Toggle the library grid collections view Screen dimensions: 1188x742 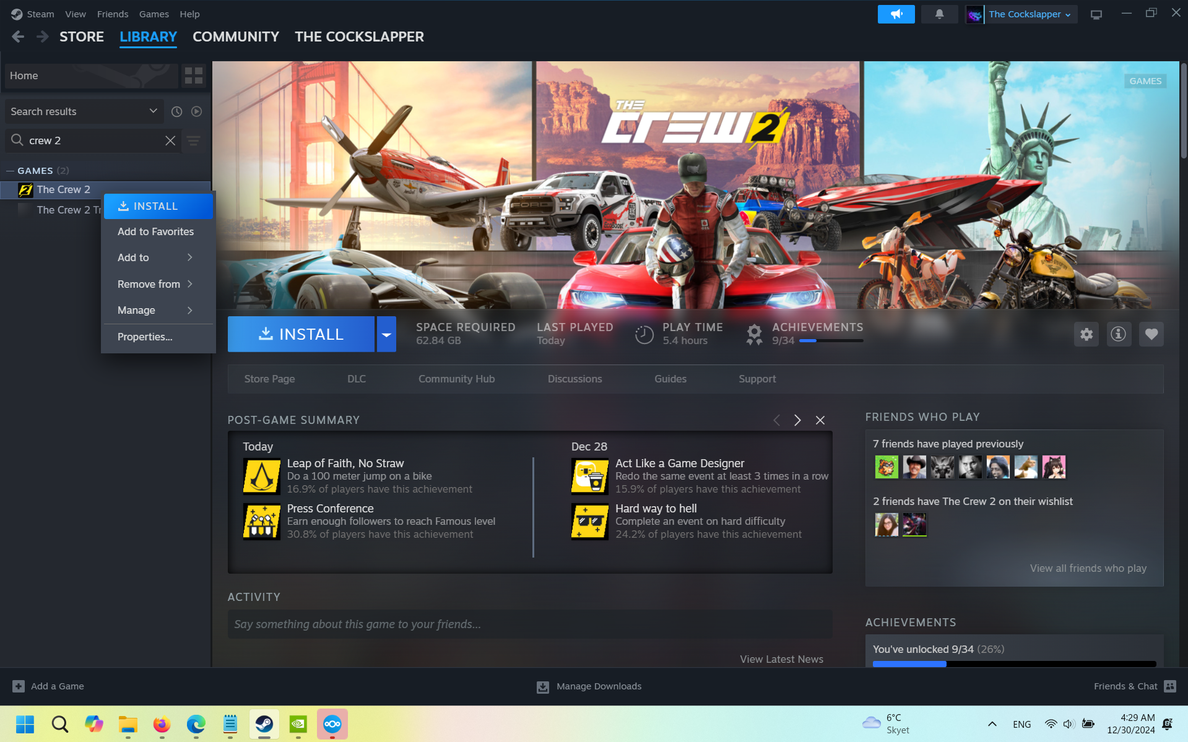[x=194, y=75]
